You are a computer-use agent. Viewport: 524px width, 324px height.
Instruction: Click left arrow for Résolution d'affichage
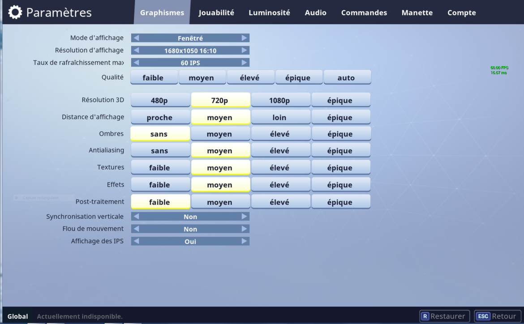pos(137,51)
